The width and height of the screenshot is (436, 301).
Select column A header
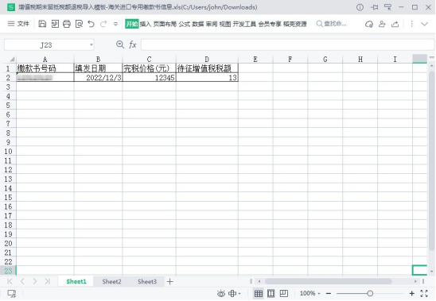[x=45, y=59]
